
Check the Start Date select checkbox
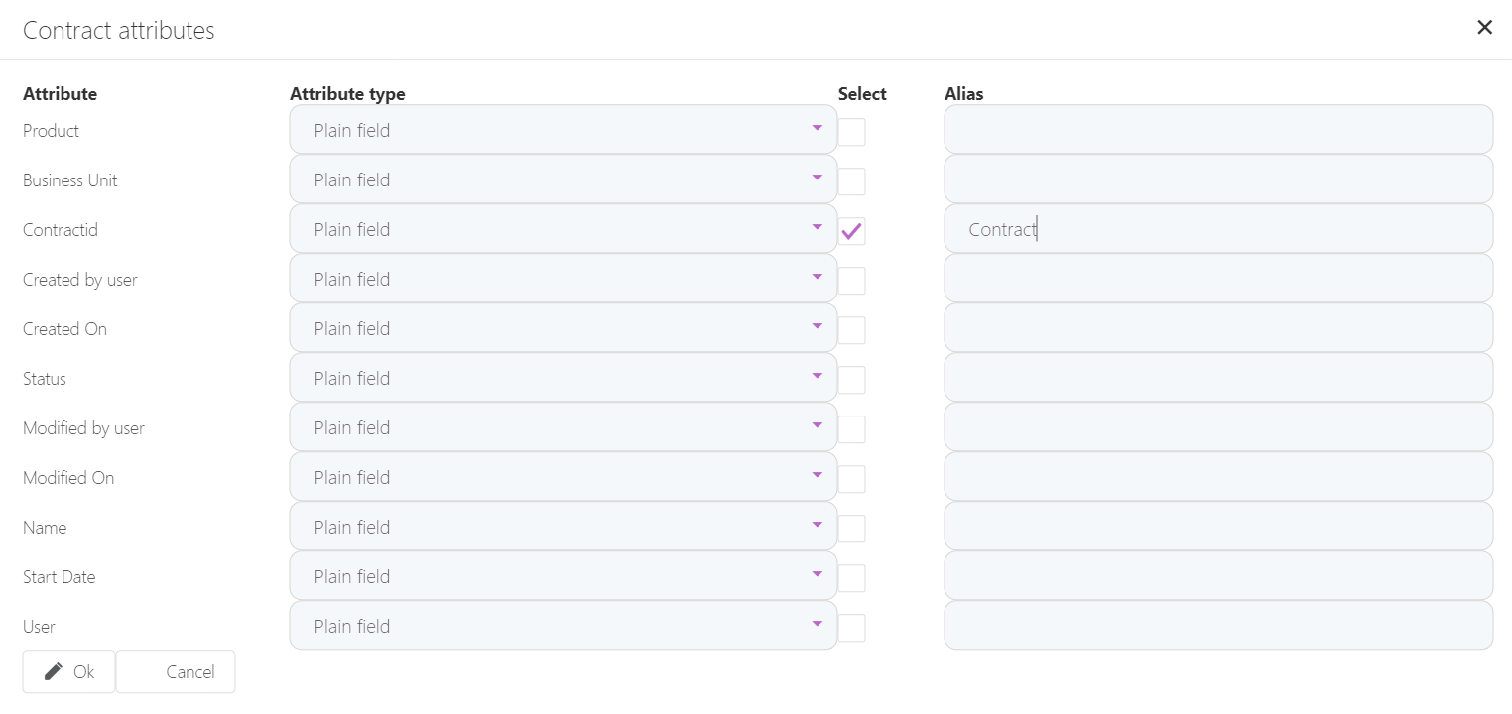point(851,576)
